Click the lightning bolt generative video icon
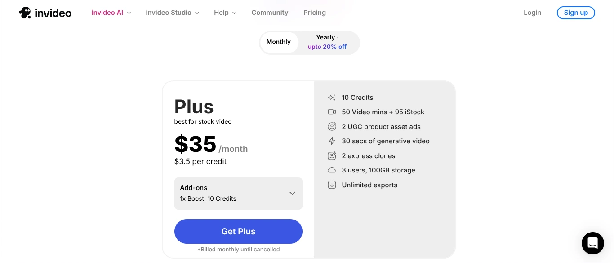Screen dimensions: 614x263 (332, 141)
